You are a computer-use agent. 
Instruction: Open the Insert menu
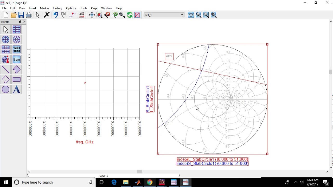33,8
